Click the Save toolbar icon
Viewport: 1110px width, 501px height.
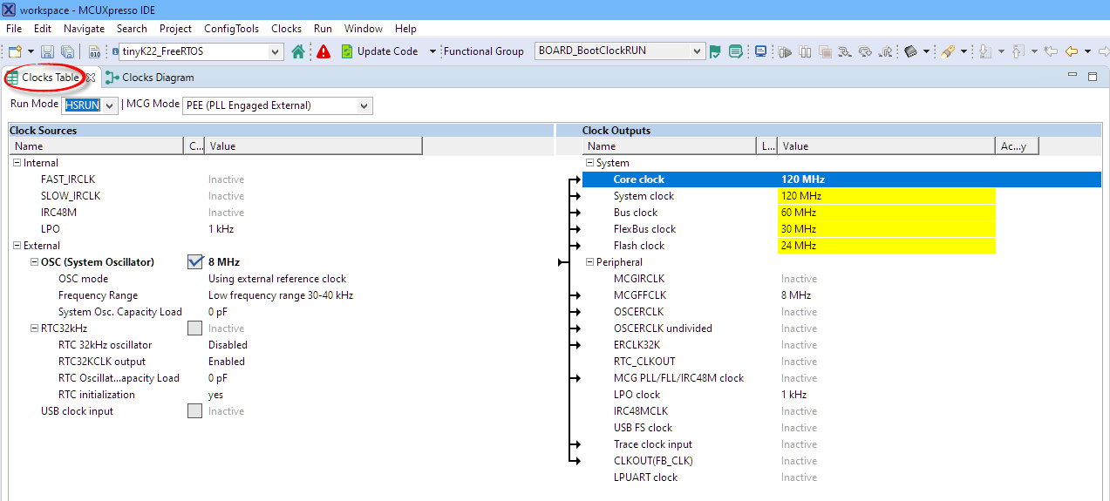tap(47, 52)
